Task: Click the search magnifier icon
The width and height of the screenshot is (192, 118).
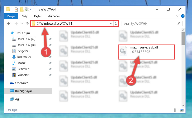Action: tap(179, 23)
